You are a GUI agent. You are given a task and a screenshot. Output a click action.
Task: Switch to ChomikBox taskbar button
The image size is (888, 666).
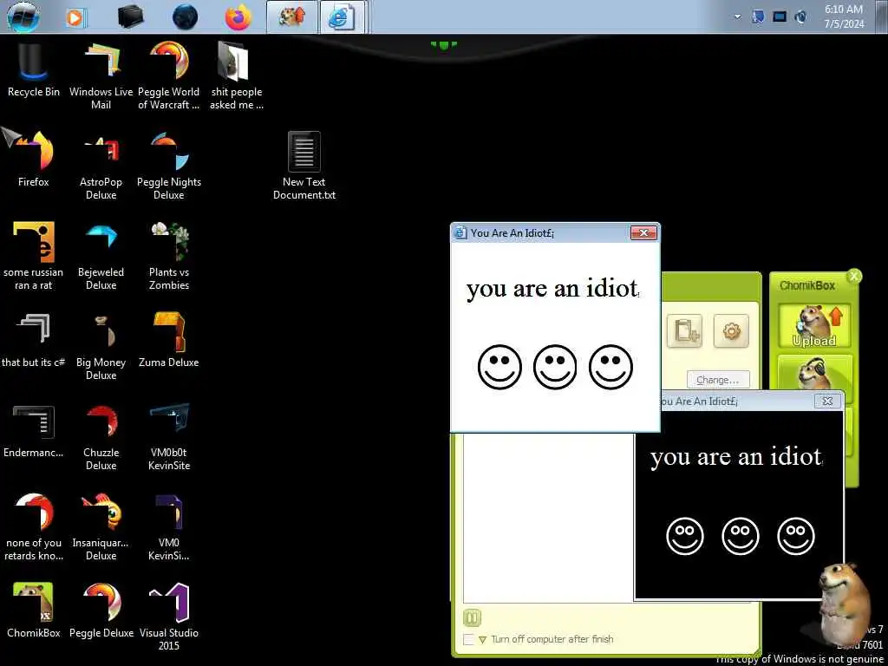click(292, 17)
